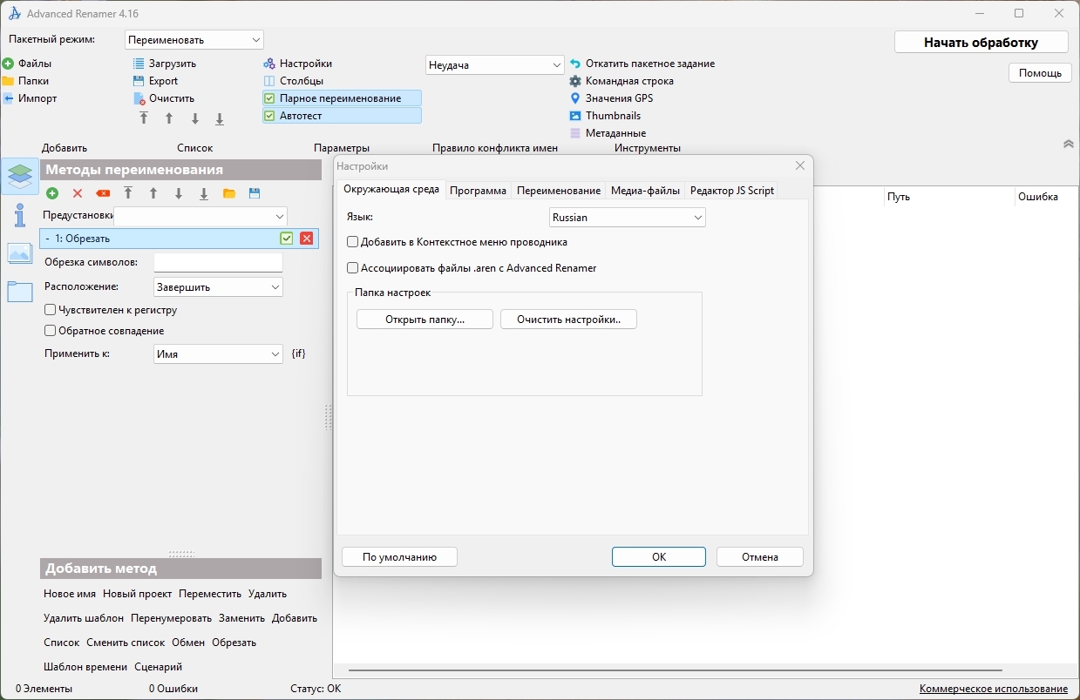
Task: Switch to Переименование tab
Action: [x=559, y=191]
